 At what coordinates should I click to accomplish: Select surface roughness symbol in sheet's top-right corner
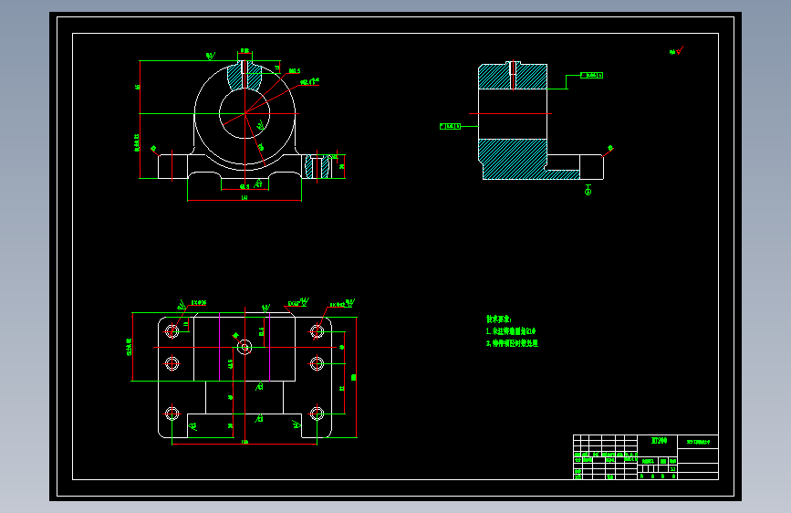(676, 51)
